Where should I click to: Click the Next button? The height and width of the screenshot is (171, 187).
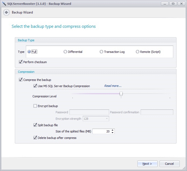point(147,164)
